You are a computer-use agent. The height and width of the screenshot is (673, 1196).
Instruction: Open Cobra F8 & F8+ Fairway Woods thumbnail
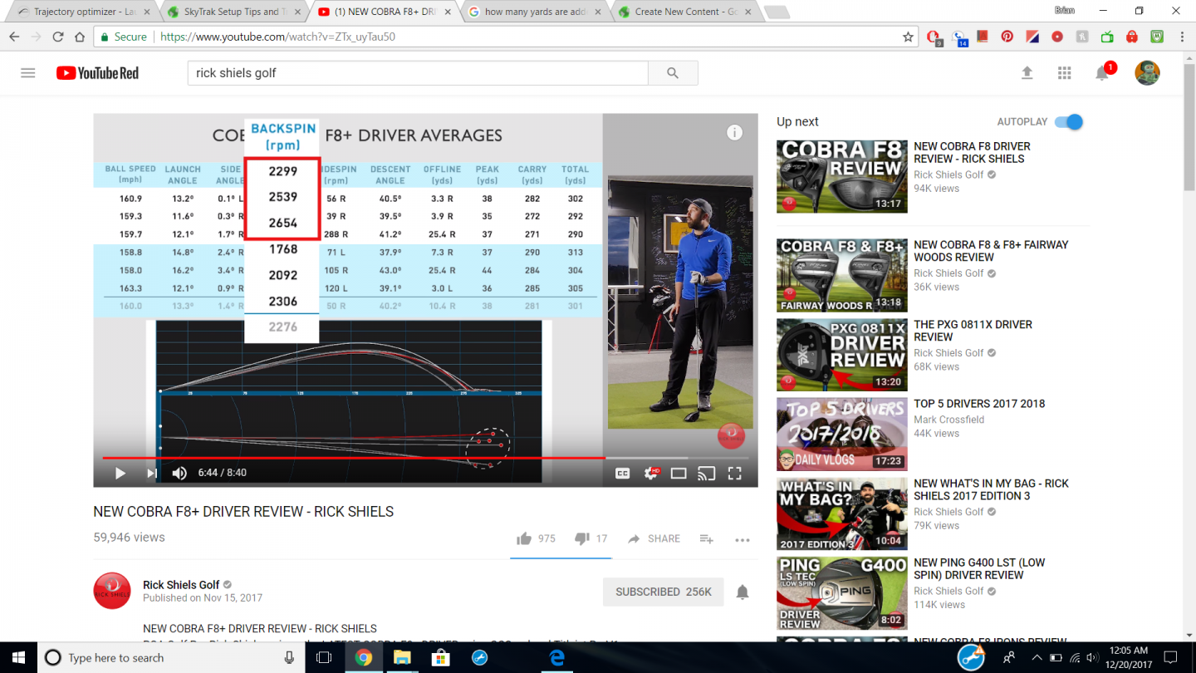(842, 275)
